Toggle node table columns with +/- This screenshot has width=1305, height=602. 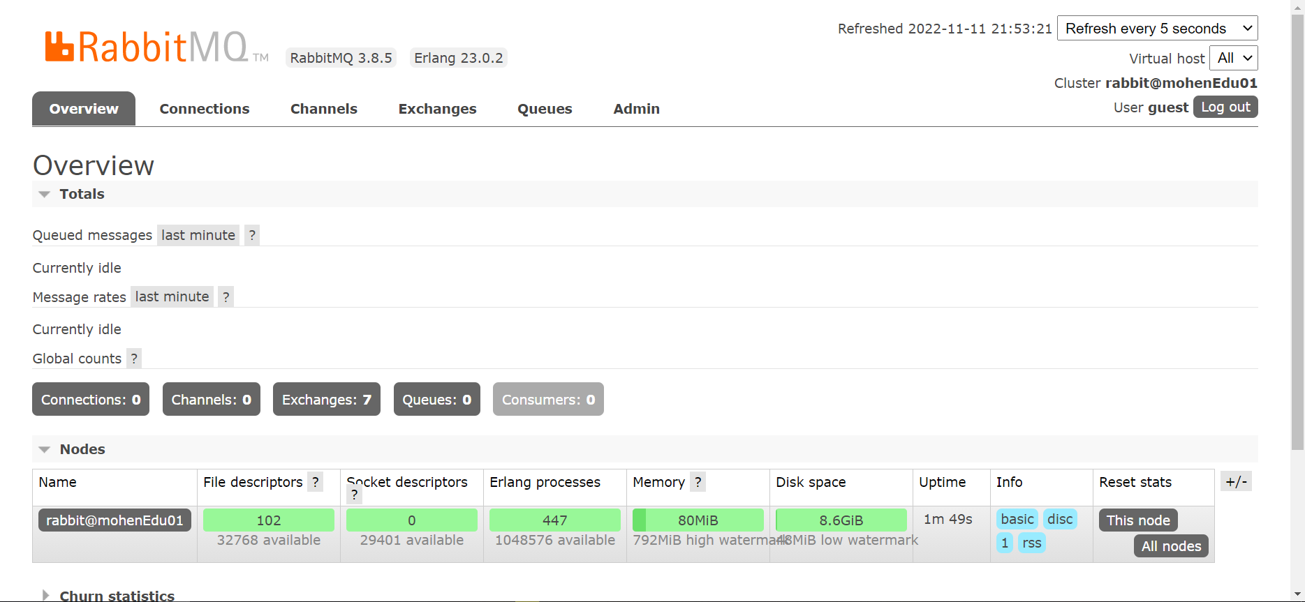point(1236,481)
